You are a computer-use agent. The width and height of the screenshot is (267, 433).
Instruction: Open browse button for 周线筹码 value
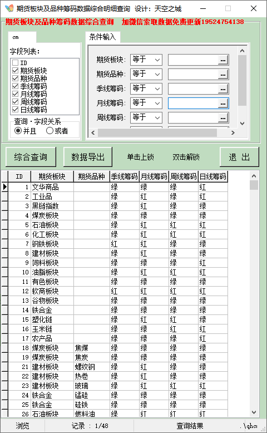(223, 118)
